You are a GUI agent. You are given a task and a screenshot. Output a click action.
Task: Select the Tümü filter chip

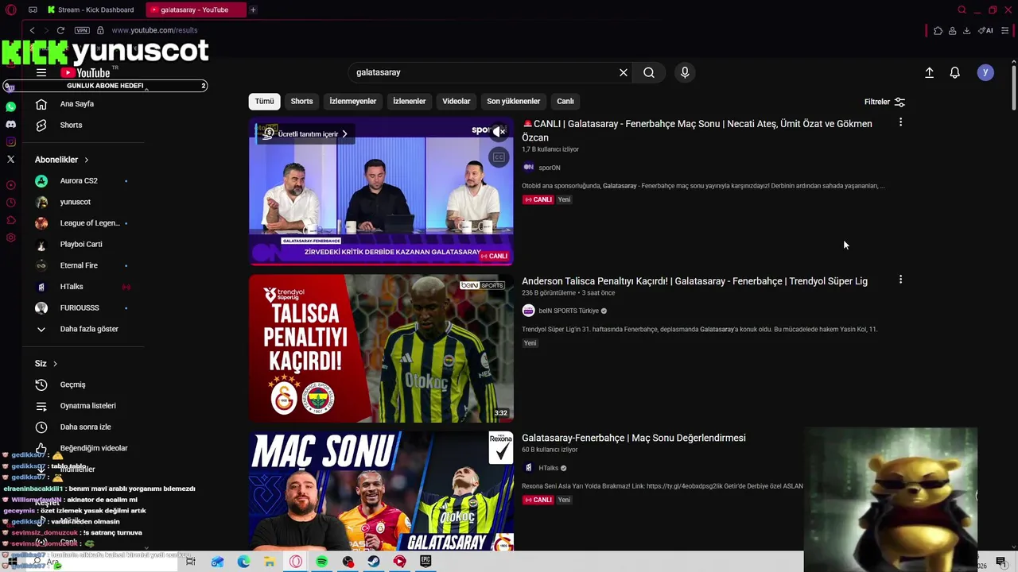[x=264, y=101]
